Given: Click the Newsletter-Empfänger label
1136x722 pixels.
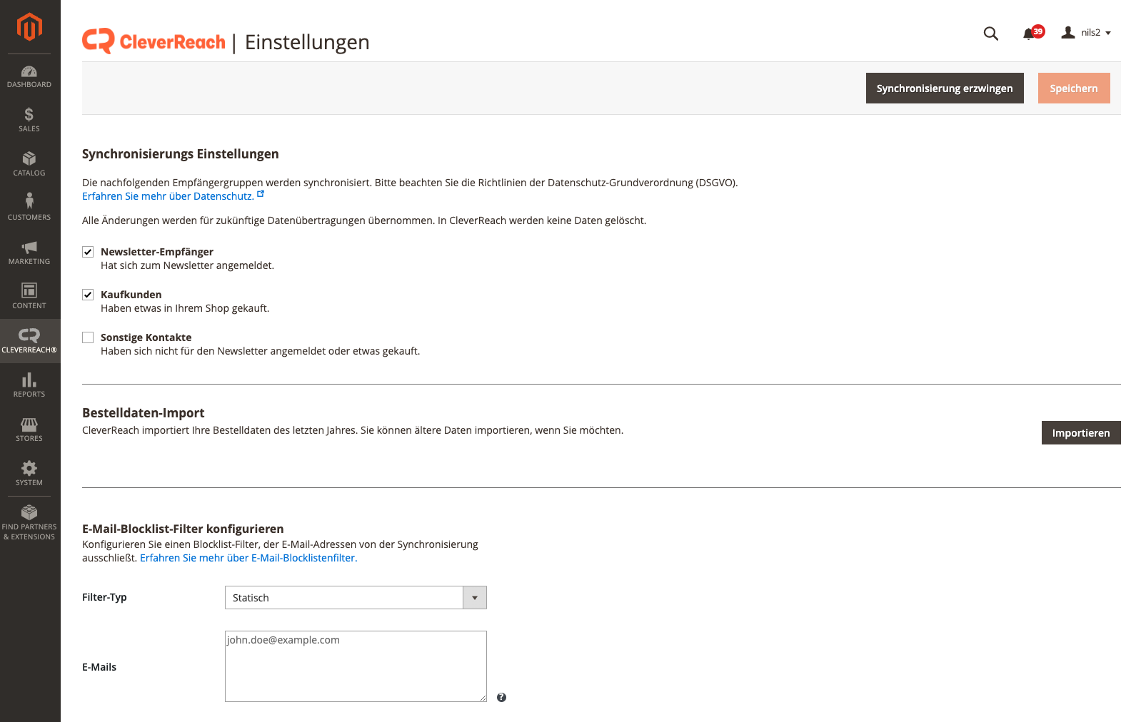Looking at the screenshot, I should [157, 252].
